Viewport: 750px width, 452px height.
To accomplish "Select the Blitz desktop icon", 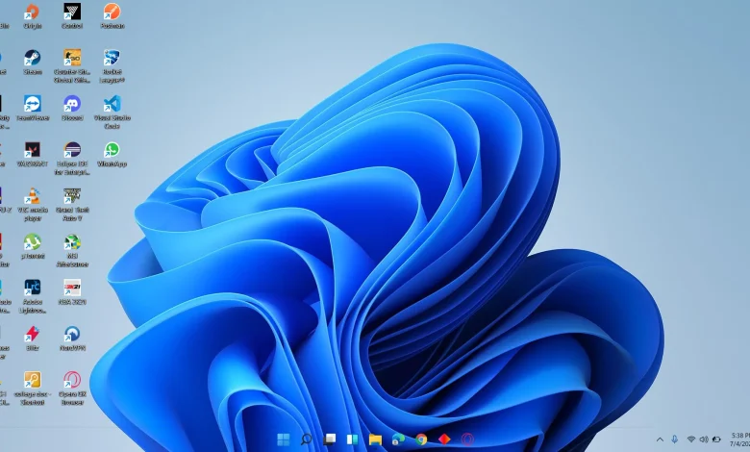I will [32, 339].
